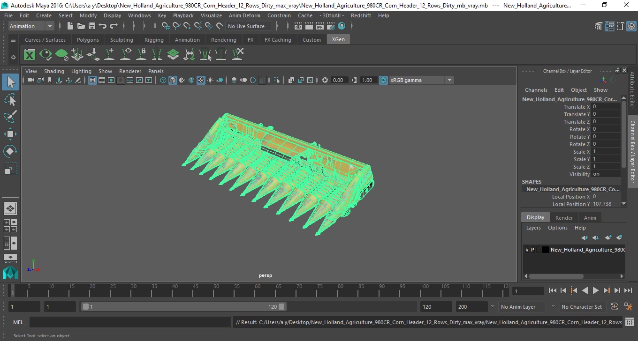Click the open scene folder icon

pos(81,26)
